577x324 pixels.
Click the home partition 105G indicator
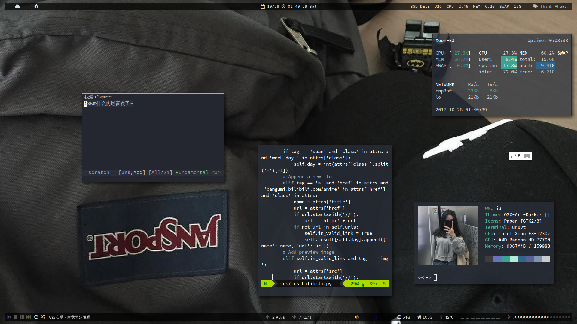click(x=425, y=317)
